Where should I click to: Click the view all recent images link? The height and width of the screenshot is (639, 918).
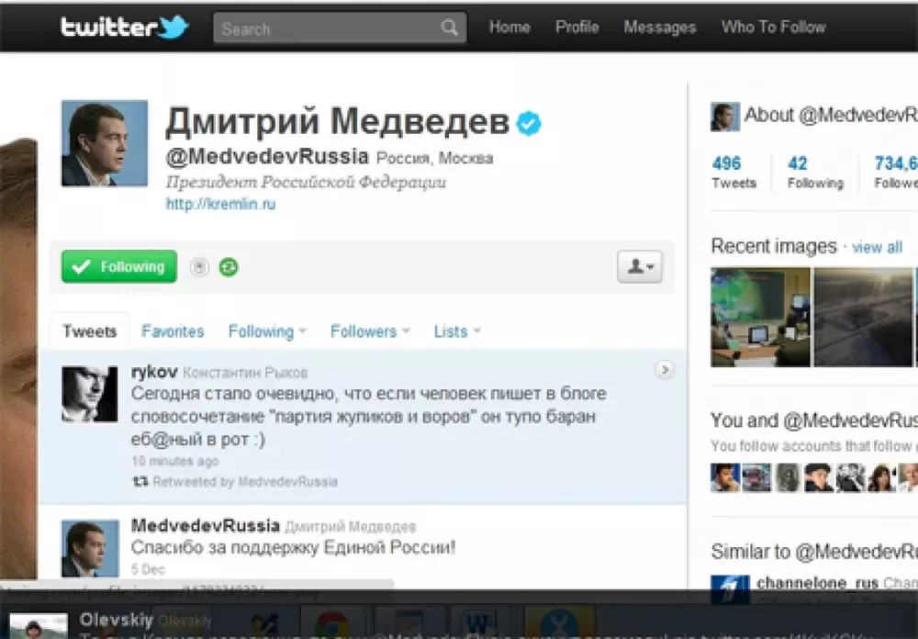coord(877,247)
